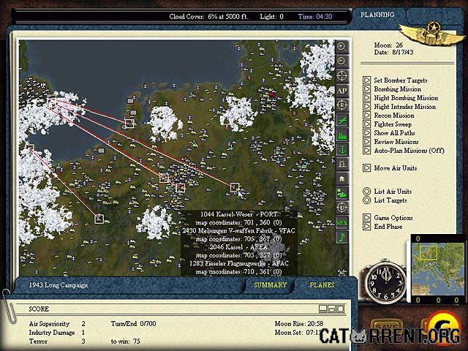Click the analog cockpit clock

pos(385,282)
